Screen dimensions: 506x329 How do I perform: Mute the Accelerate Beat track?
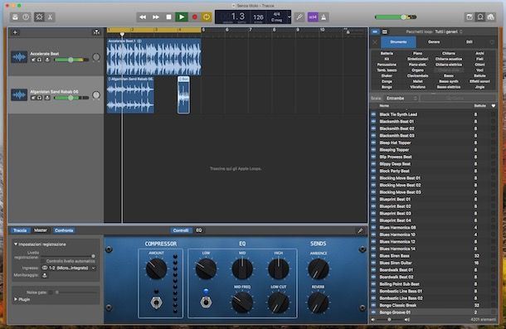33,60
